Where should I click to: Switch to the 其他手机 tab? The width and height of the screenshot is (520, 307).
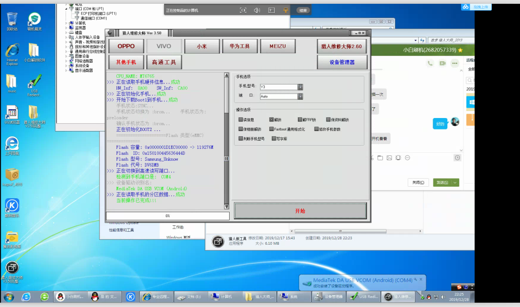point(126,62)
